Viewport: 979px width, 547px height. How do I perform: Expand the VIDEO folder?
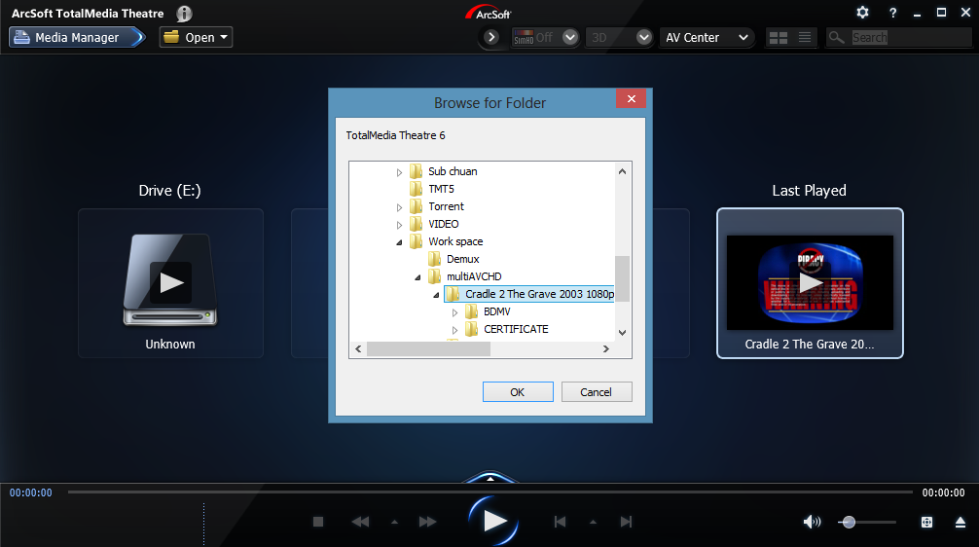[399, 225]
